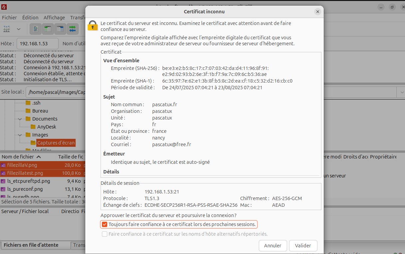The height and width of the screenshot is (254, 405).
Task: Collapse the Images folder in the tree
Action: pos(20,135)
